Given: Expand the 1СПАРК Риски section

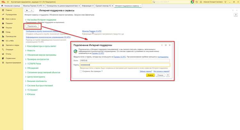Looking at the screenshot, I should pyautogui.click(x=33, y=63).
